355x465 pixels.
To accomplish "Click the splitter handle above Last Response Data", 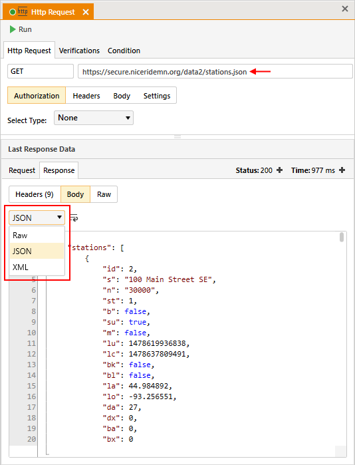I will (177, 137).
